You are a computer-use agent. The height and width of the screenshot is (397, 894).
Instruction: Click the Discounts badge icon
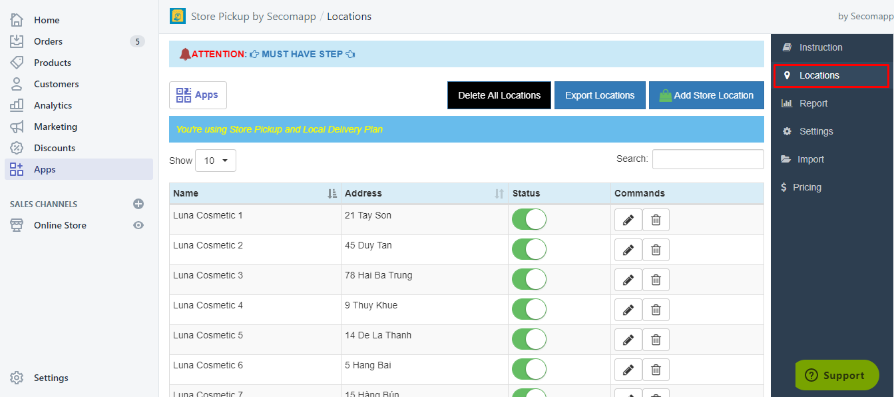click(17, 148)
